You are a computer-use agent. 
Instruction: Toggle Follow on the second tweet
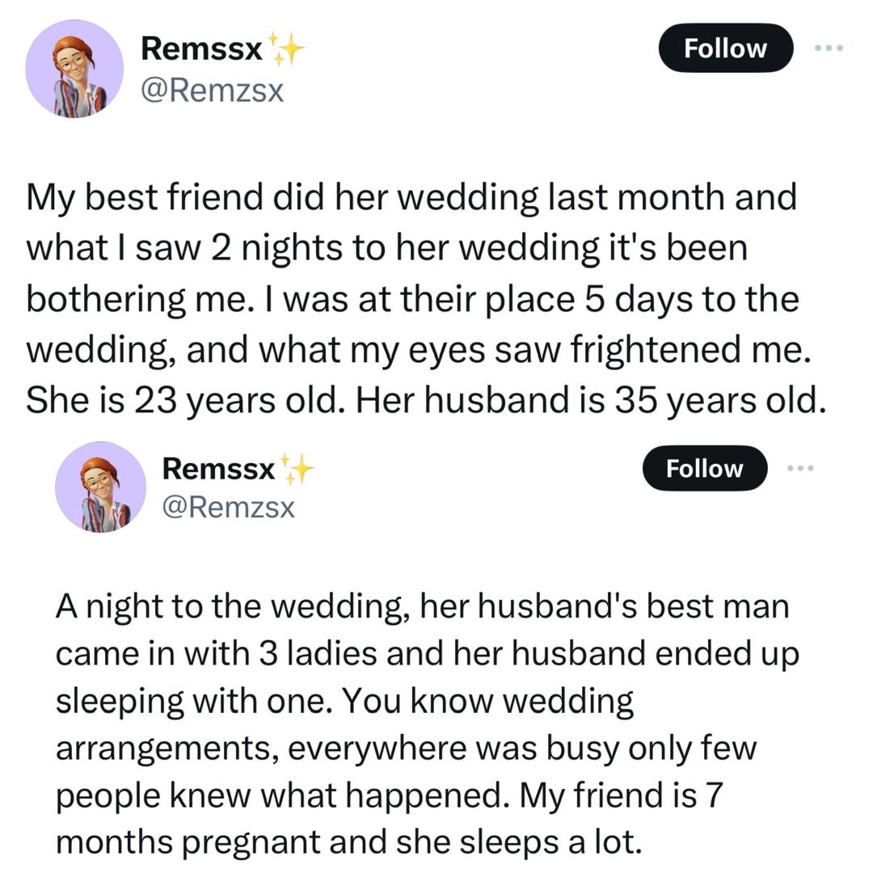point(704,467)
